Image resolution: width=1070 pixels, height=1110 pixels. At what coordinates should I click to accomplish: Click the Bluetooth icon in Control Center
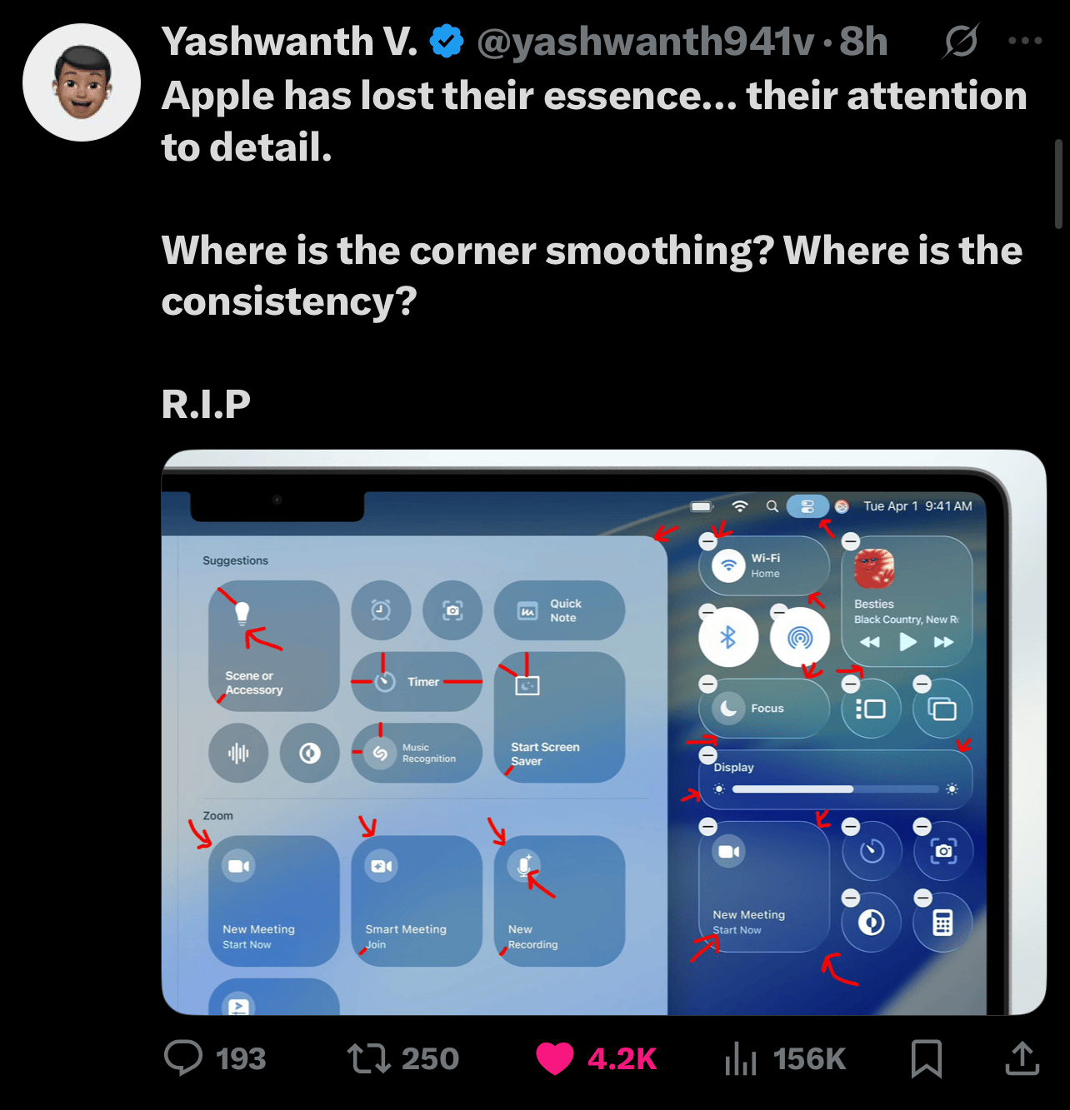coord(729,639)
